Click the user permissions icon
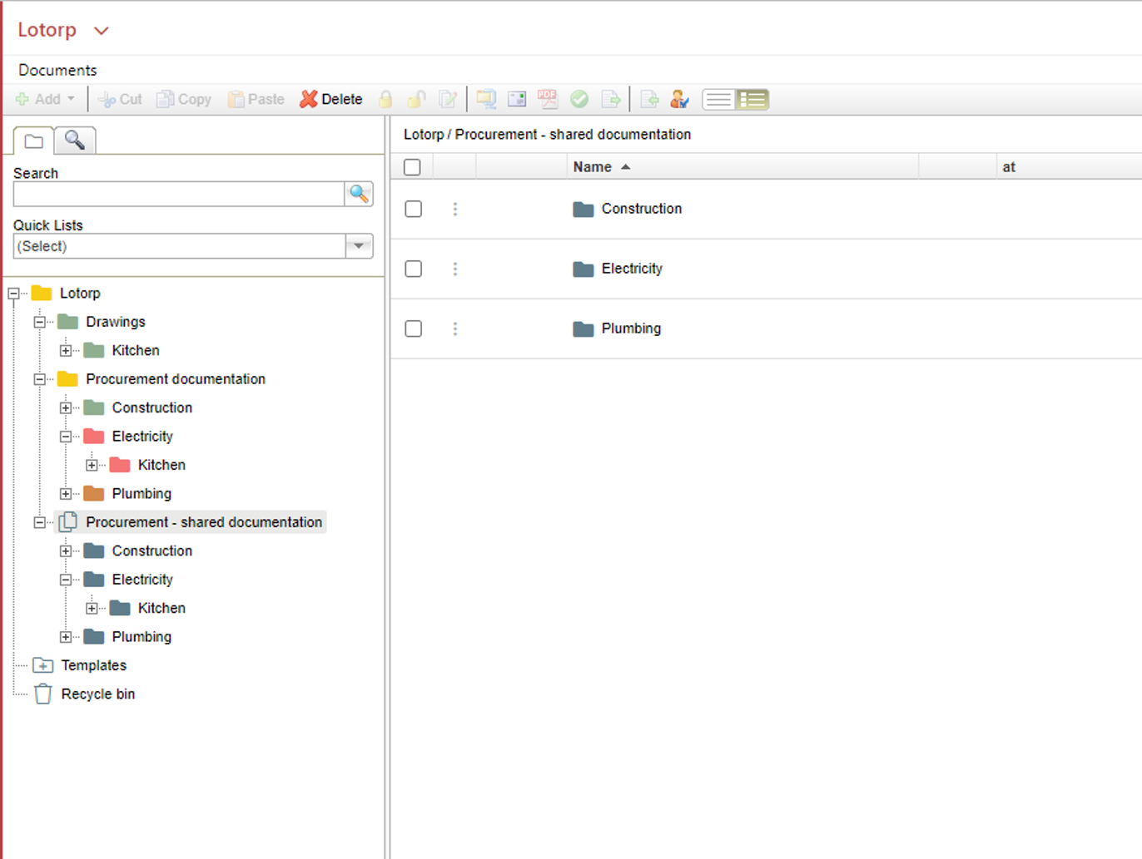Viewport: 1142px width, 859px height. coord(680,99)
